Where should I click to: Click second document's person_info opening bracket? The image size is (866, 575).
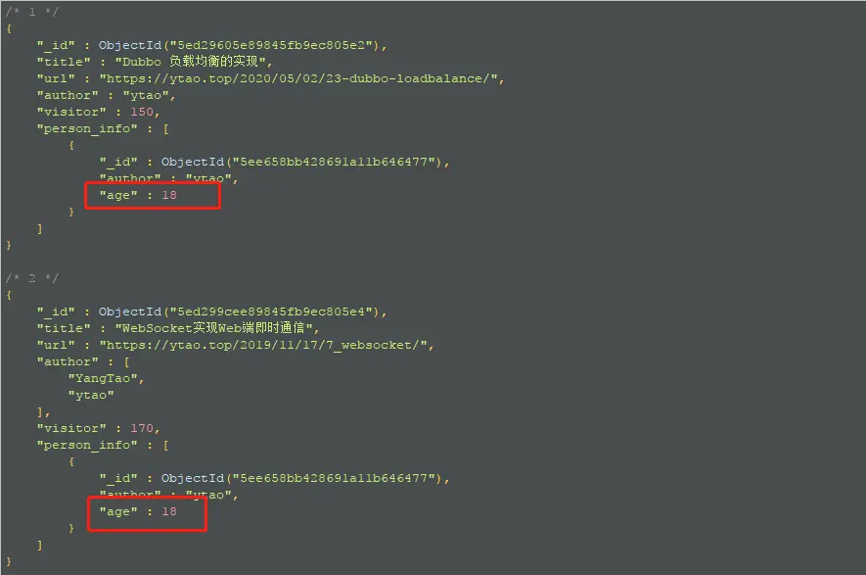165,445
